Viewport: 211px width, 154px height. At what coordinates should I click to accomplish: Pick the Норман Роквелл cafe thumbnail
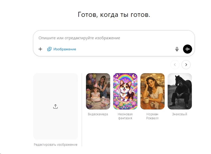click(x=152, y=91)
